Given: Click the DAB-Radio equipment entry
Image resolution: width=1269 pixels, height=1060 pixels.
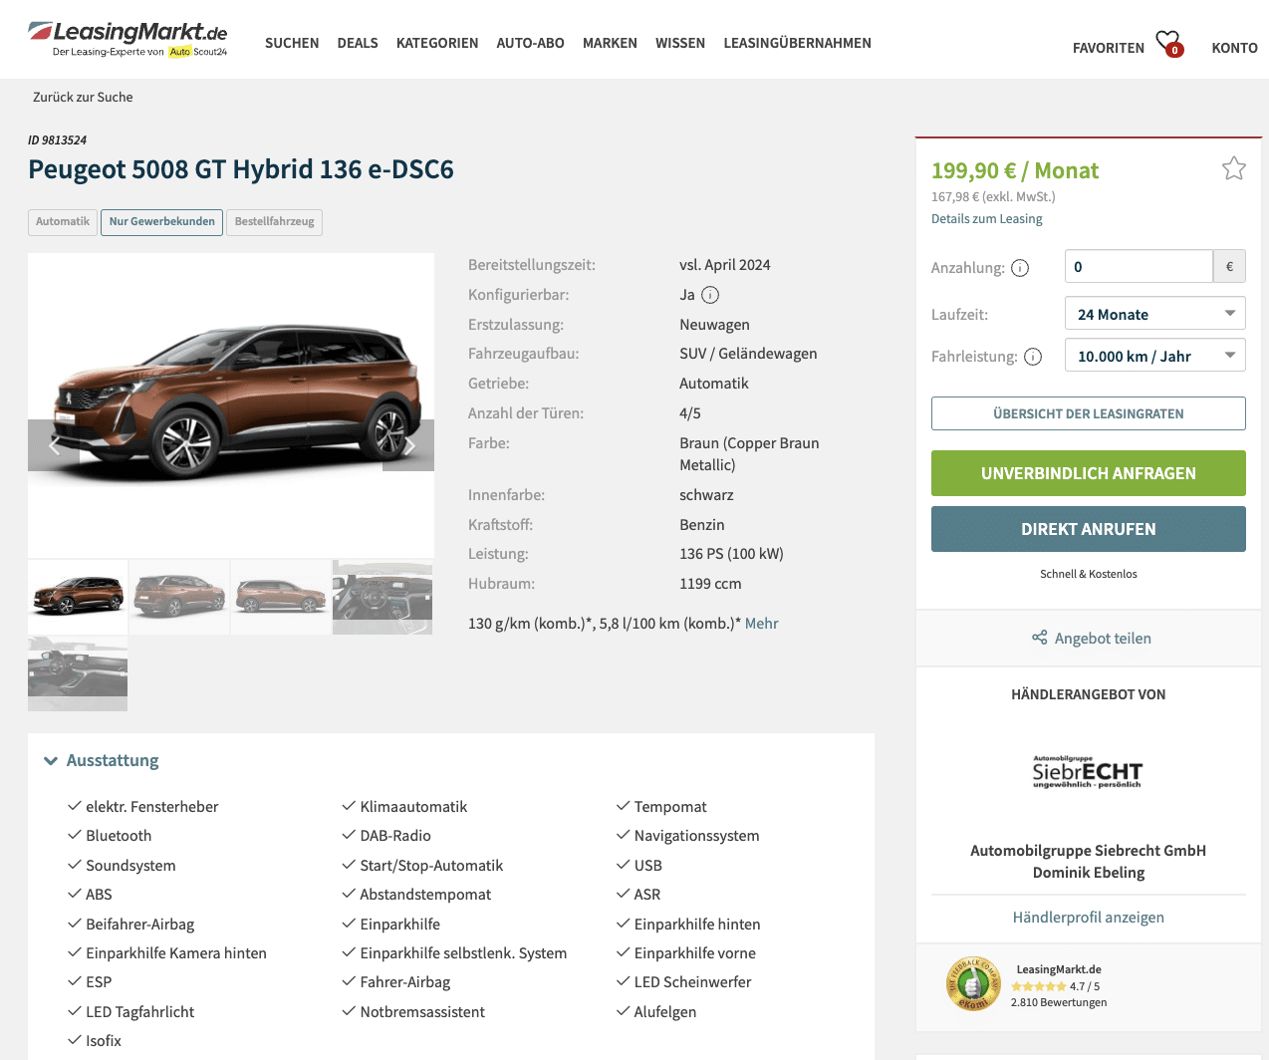Looking at the screenshot, I should coord(395,836).
